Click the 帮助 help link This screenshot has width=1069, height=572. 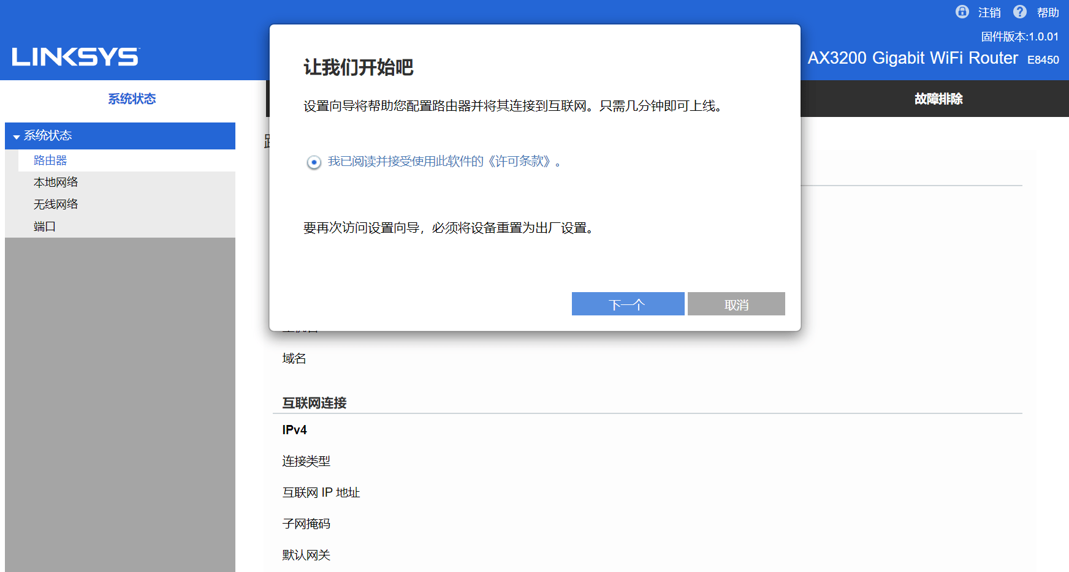click(1048, 13)
